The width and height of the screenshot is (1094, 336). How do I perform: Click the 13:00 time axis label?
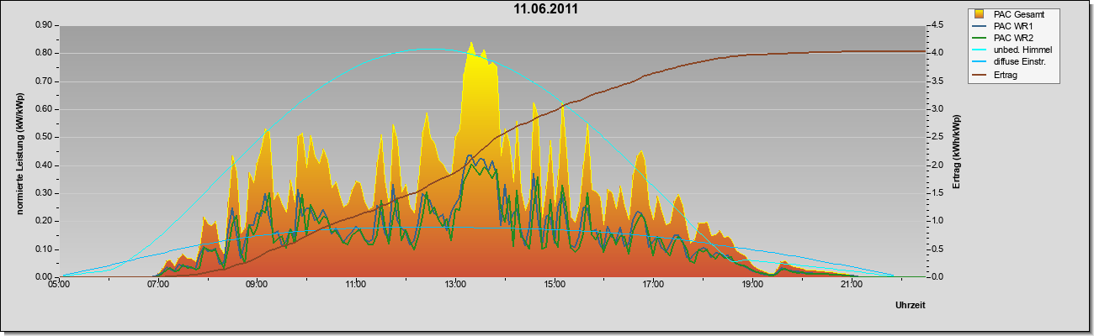[x=455, y=286]
